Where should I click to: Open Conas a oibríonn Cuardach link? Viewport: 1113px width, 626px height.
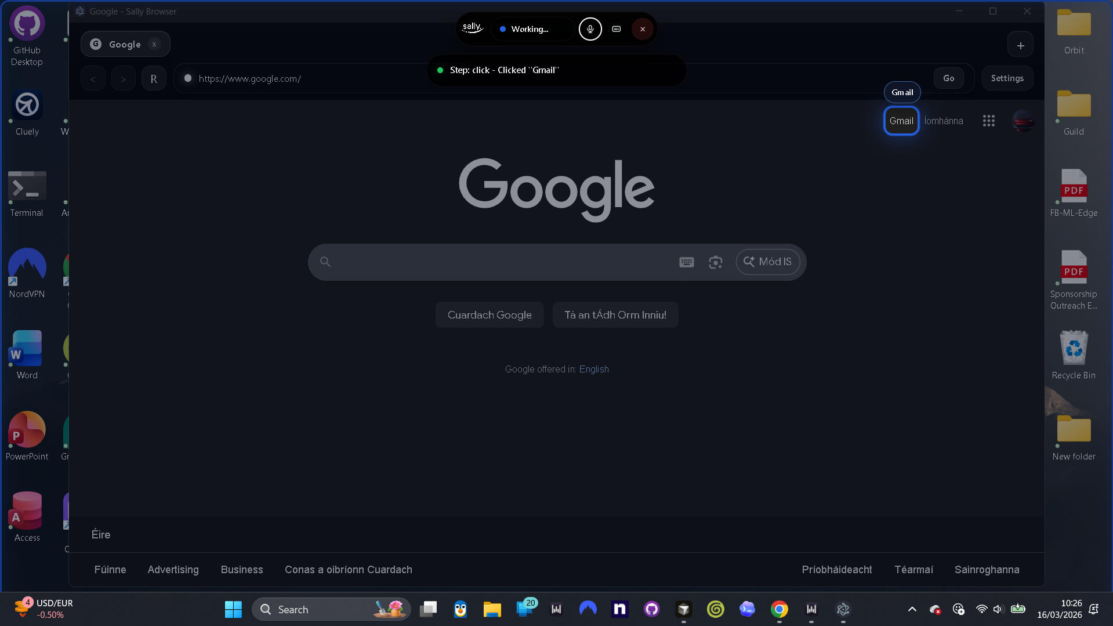[349, 570]
